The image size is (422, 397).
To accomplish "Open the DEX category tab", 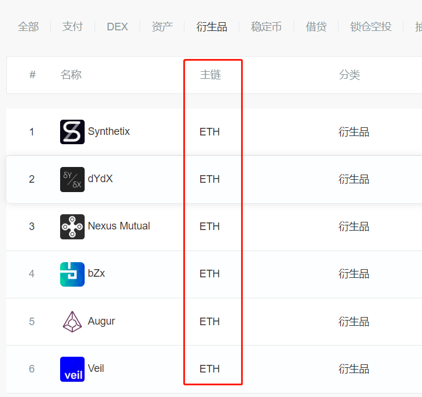I will pos(117,27).
